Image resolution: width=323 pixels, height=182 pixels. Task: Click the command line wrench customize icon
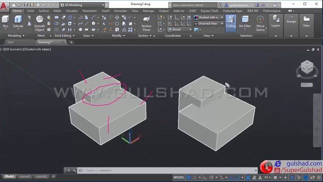click(x=74, y=170)
